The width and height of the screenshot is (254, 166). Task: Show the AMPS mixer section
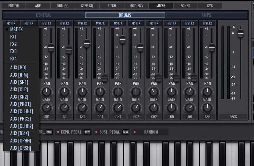point(206,15)
